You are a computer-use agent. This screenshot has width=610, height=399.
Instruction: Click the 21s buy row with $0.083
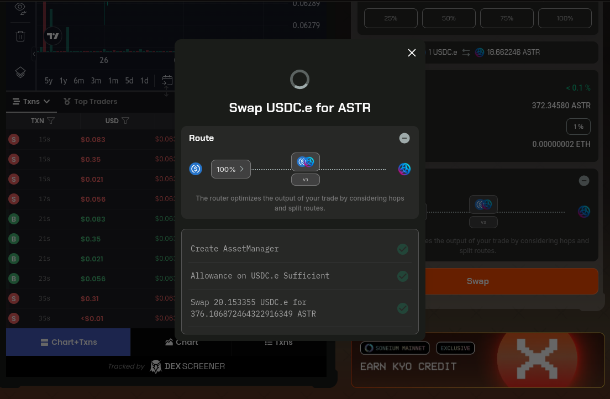point(90,219)
